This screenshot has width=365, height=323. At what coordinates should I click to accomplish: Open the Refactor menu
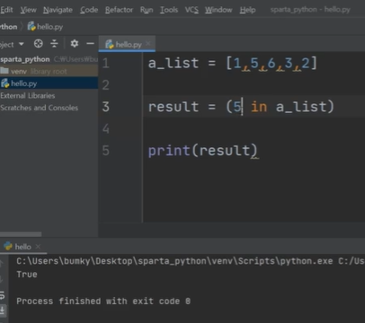pos(119,10)
